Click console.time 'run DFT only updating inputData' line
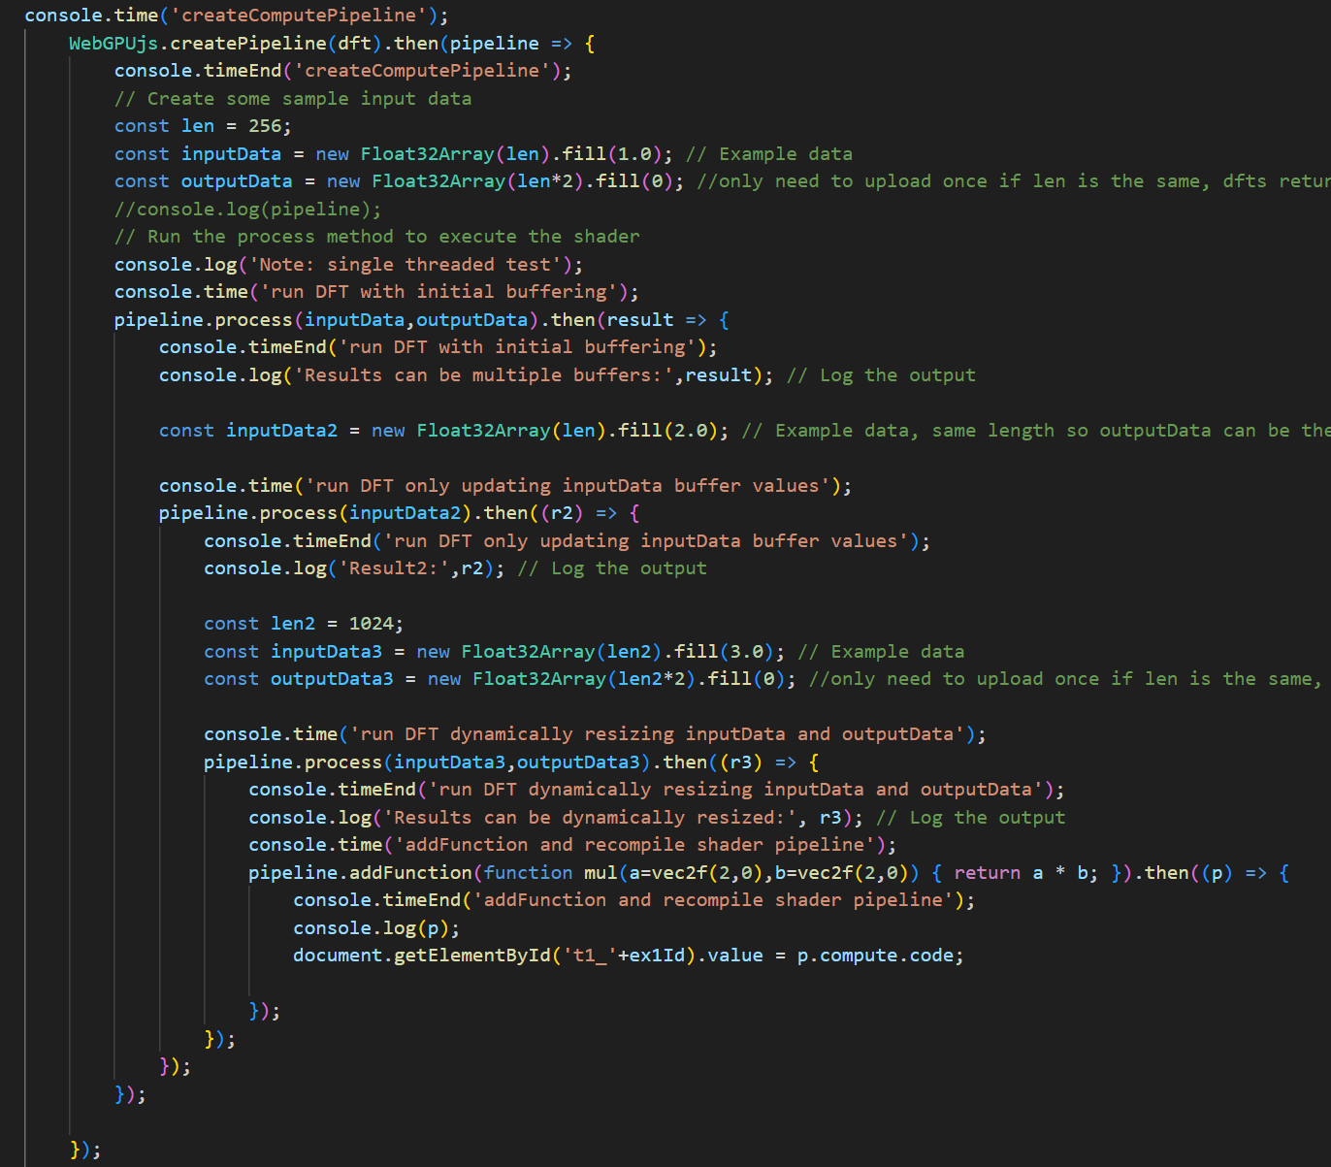The image size is (1331, 1167). (x=505, y=485)
